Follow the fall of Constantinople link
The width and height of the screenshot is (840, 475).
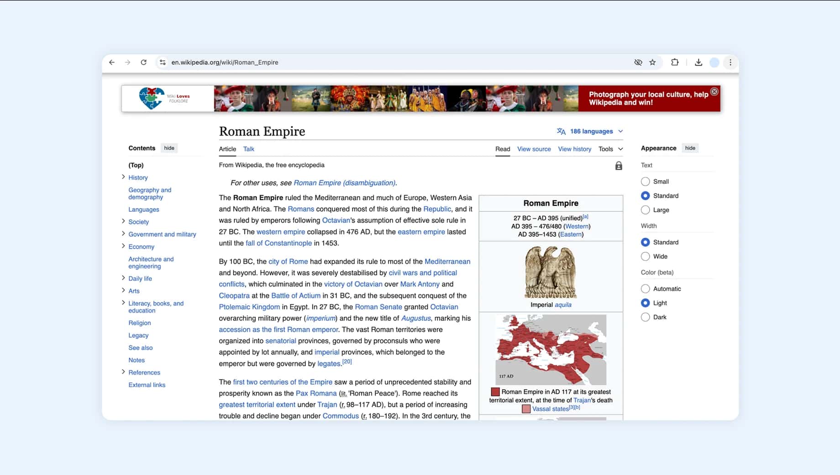278,243
